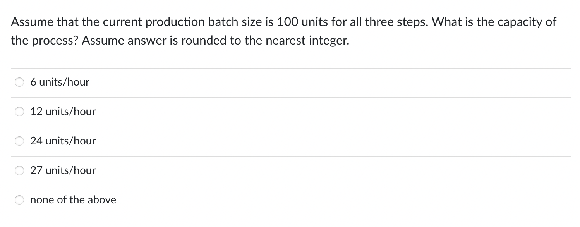The height and width of the screenshot is (227, 580).
Task: Click the 6 units/hour answer label
Action: pyautogui.click(x=60, y=82)
